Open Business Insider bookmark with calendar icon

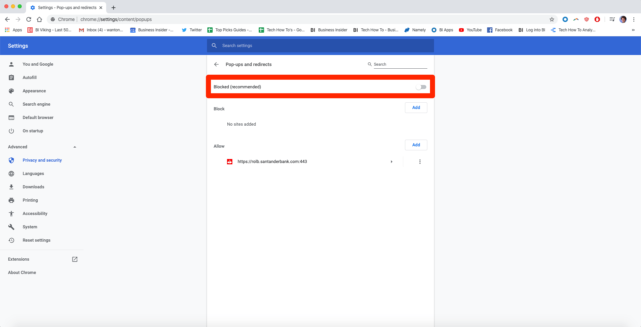tap(152, 30)
